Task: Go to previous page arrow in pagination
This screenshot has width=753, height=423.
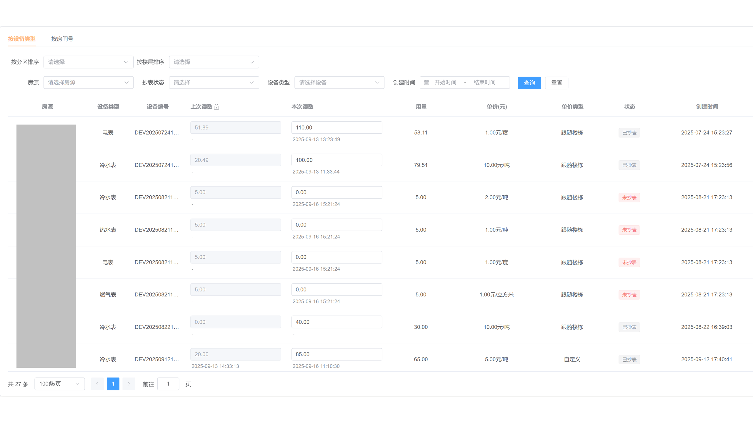Action: (x=97, y=384)
